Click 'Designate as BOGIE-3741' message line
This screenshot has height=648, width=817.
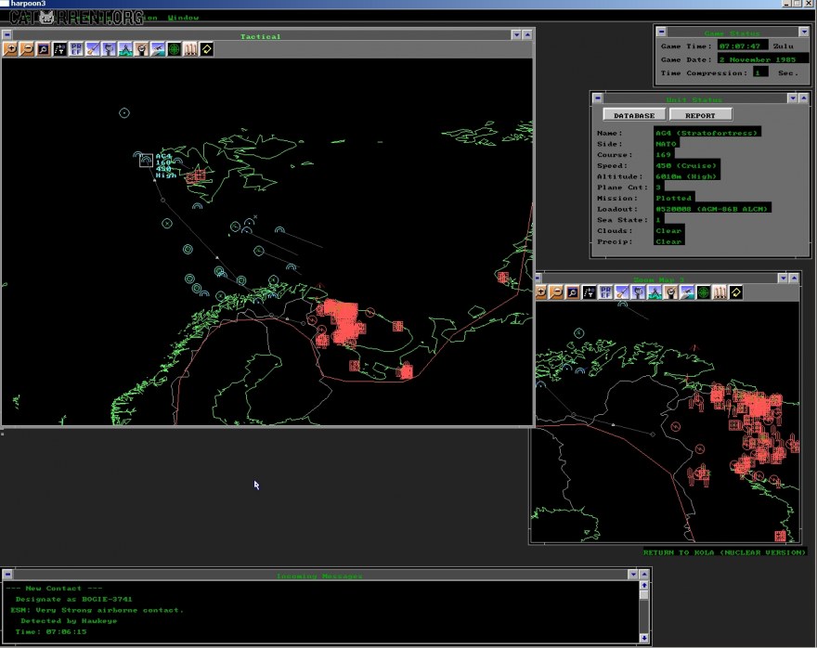point(73,599)
